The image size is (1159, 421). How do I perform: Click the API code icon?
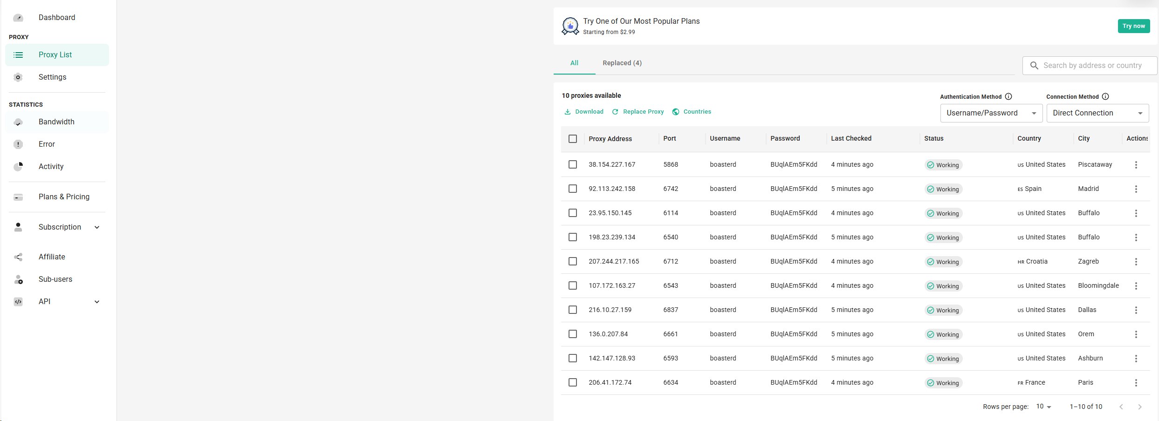(18, 302)
